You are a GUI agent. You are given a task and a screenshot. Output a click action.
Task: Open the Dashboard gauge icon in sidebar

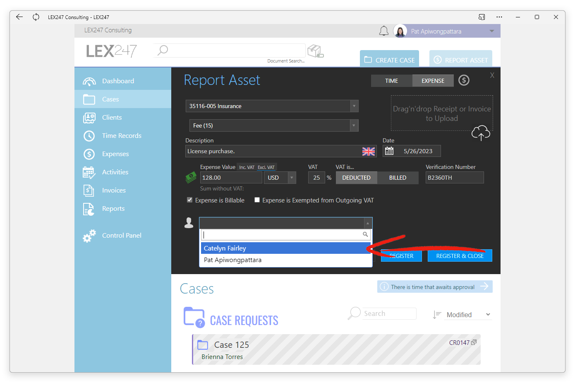(89, 81)
